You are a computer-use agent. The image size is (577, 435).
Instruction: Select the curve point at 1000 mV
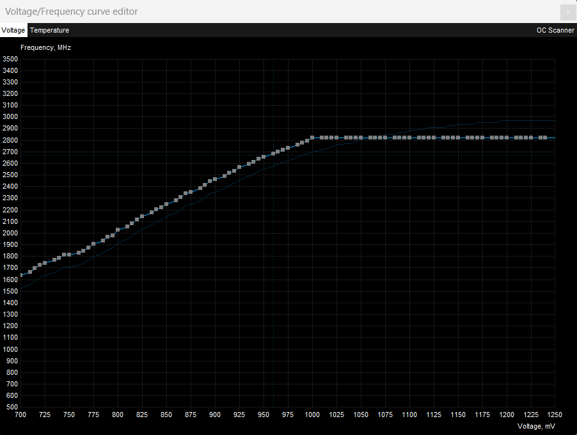(x=312, y=138)
